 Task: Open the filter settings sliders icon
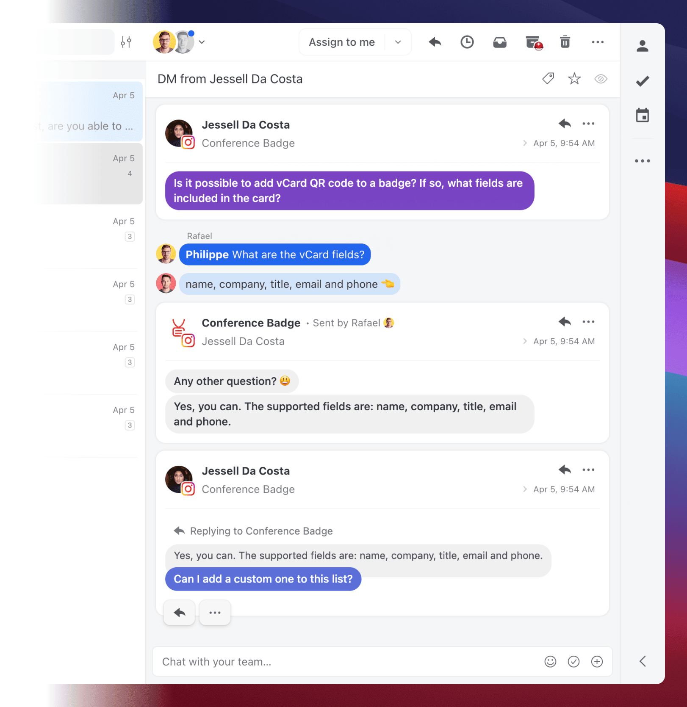click(x=126, y=42)
